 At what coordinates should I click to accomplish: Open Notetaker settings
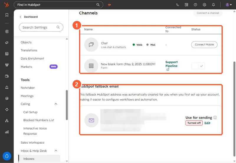[x=28, y=88]
